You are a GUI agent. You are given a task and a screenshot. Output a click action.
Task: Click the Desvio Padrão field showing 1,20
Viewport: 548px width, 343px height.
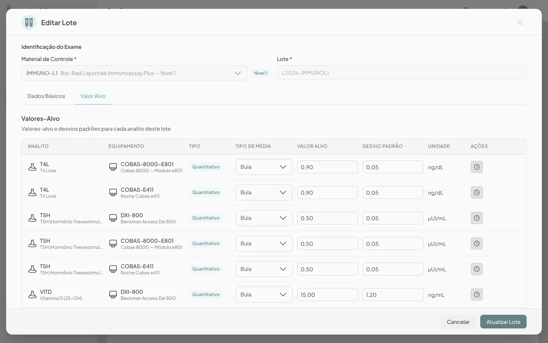393,295
